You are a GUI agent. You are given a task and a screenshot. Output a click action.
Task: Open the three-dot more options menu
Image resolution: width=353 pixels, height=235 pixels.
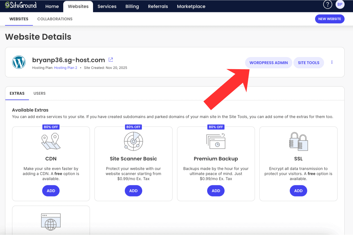(332, 62)
